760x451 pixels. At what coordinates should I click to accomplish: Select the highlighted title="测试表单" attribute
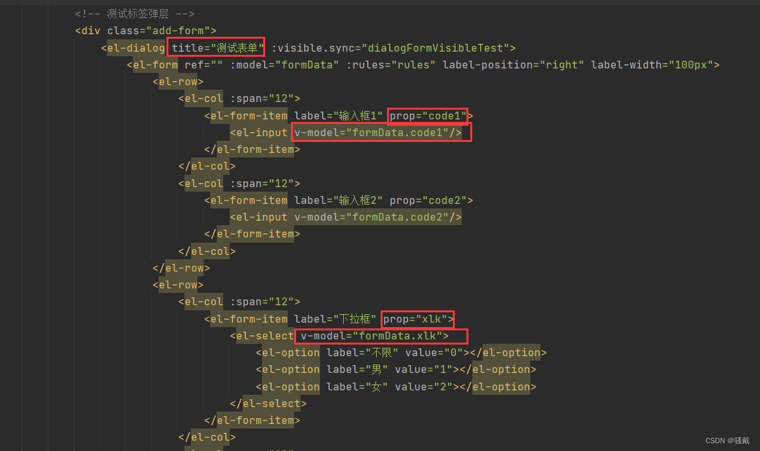click(x=215, y=47)
